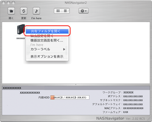Click the pane divider collapse arrow

pyautogui.click(x=76, y=85)
